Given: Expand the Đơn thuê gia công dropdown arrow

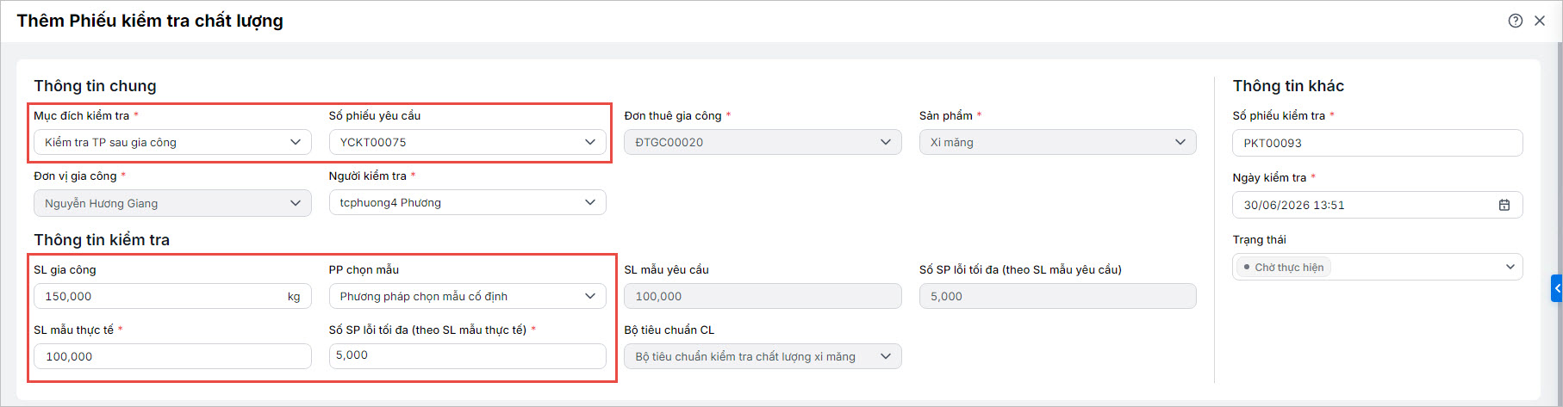Looking at the screenshot, I should click(x=886, y=142).
